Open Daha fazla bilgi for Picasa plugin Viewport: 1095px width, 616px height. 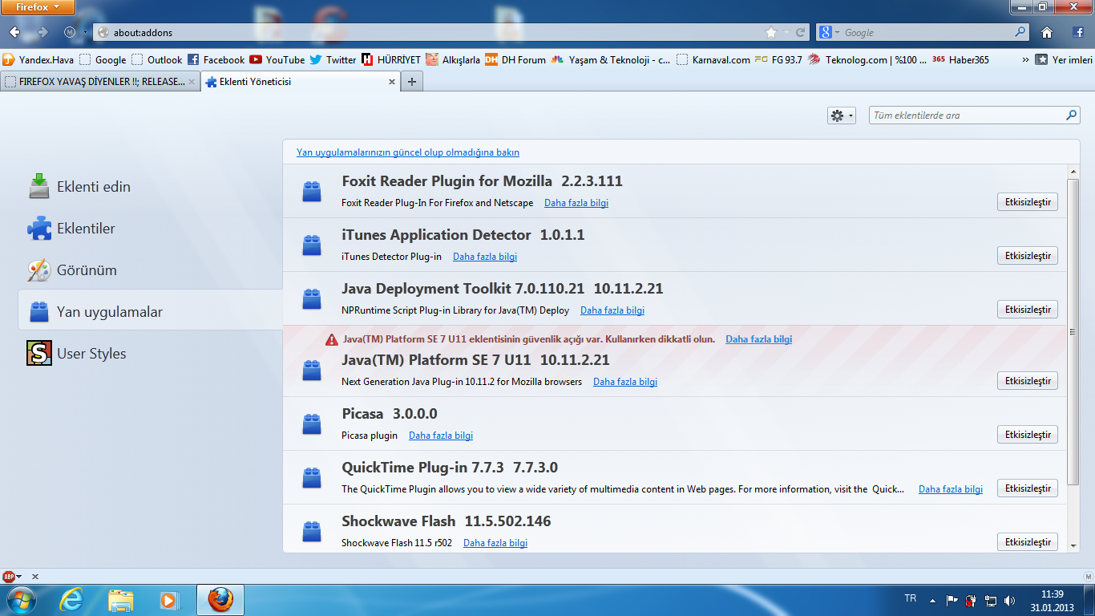(441, 436)
